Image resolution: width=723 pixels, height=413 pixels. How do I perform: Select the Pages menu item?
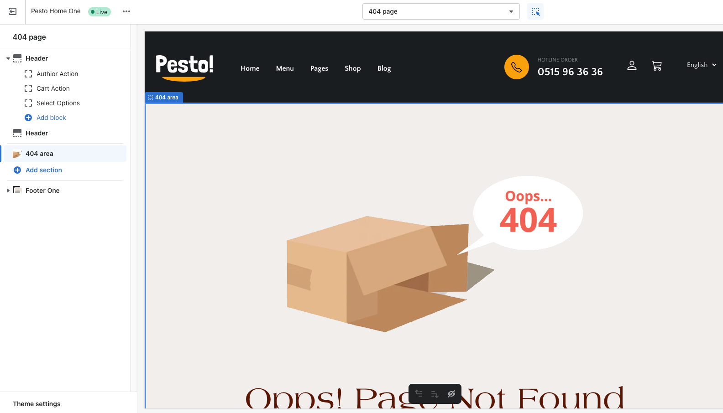coord(319,68)
